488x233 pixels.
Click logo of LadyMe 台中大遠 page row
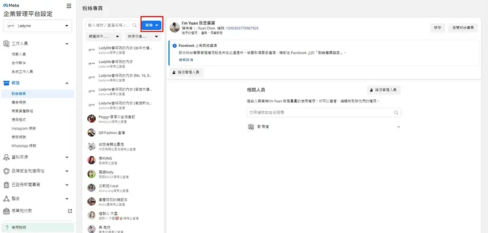click(x=91, y=50)
